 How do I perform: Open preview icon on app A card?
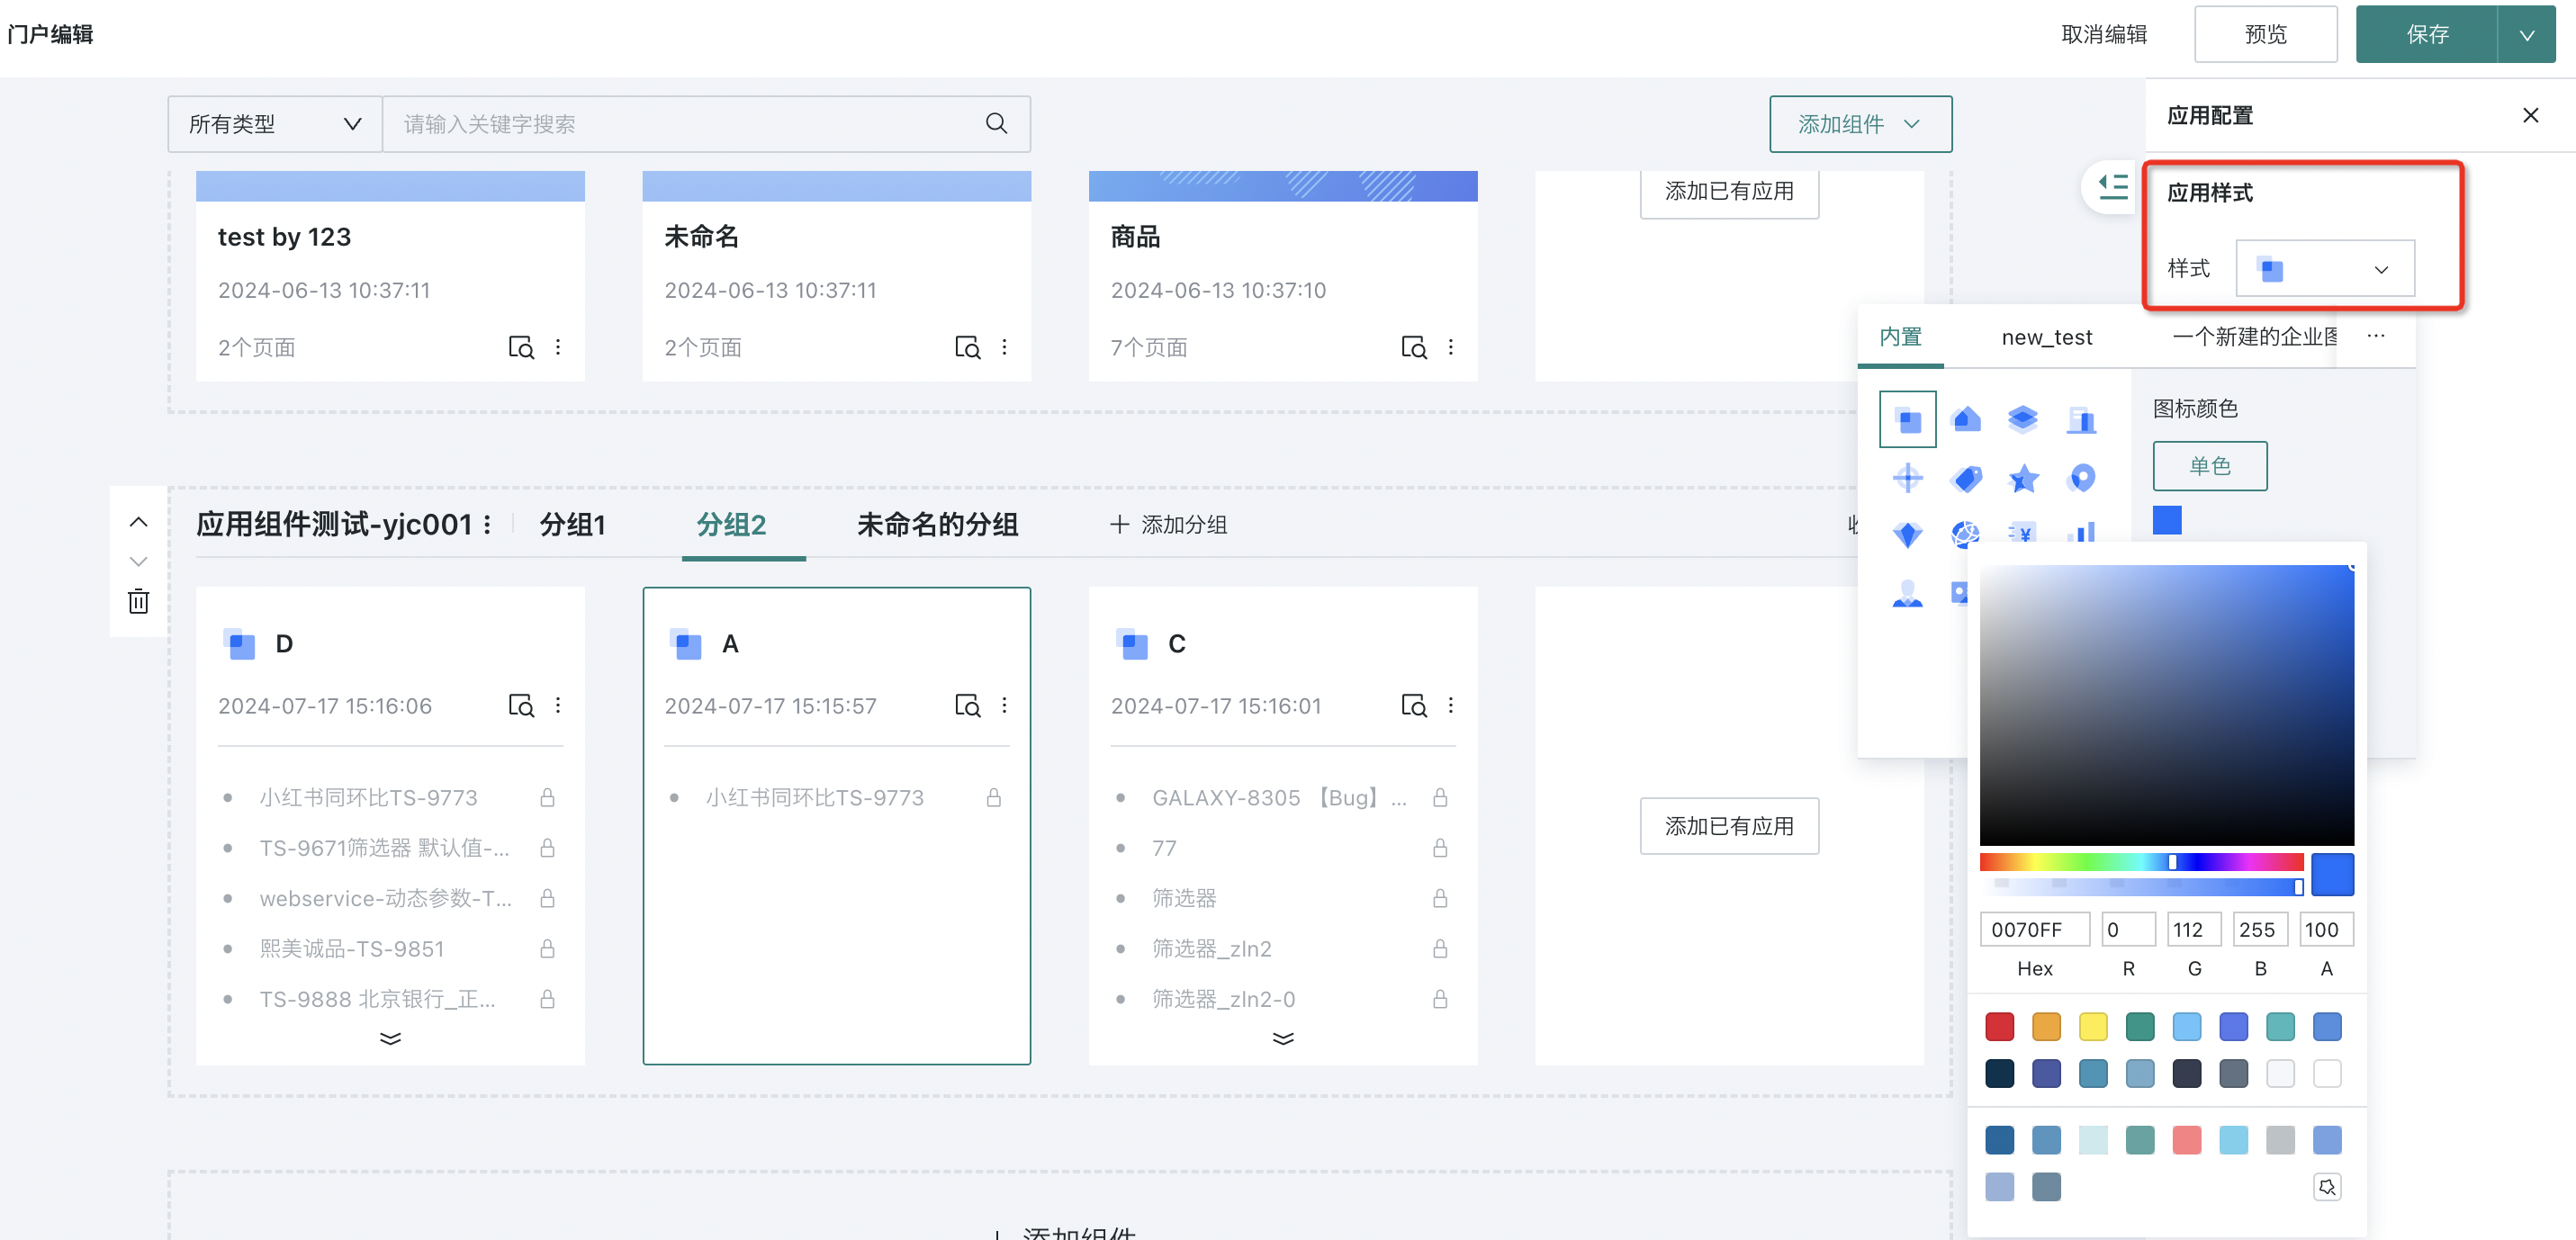coord(967,705)
